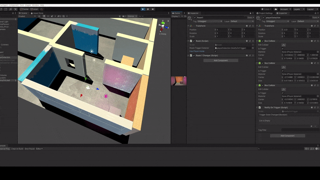The image size is (320, 180).
Task: Pause the running game in the toolbar
Action: 148,9
